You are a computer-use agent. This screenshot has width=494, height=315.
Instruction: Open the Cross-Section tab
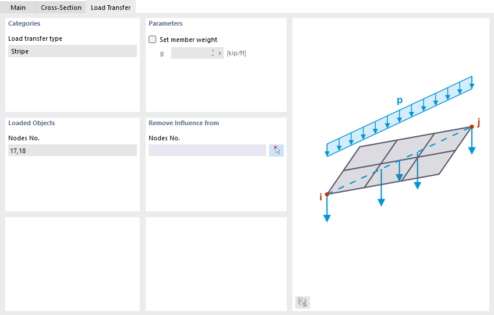coord(61,8)
